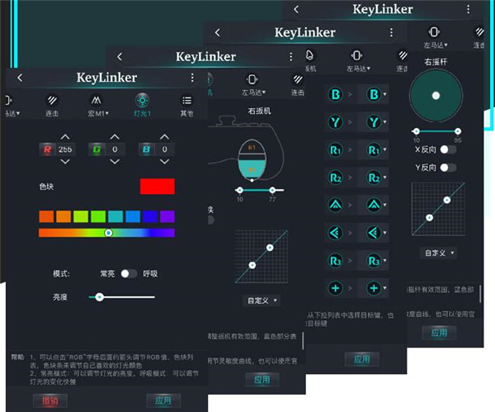Enable the Y反向 toggle
This screenshot has height=412, width=495.
pos(449,168)
